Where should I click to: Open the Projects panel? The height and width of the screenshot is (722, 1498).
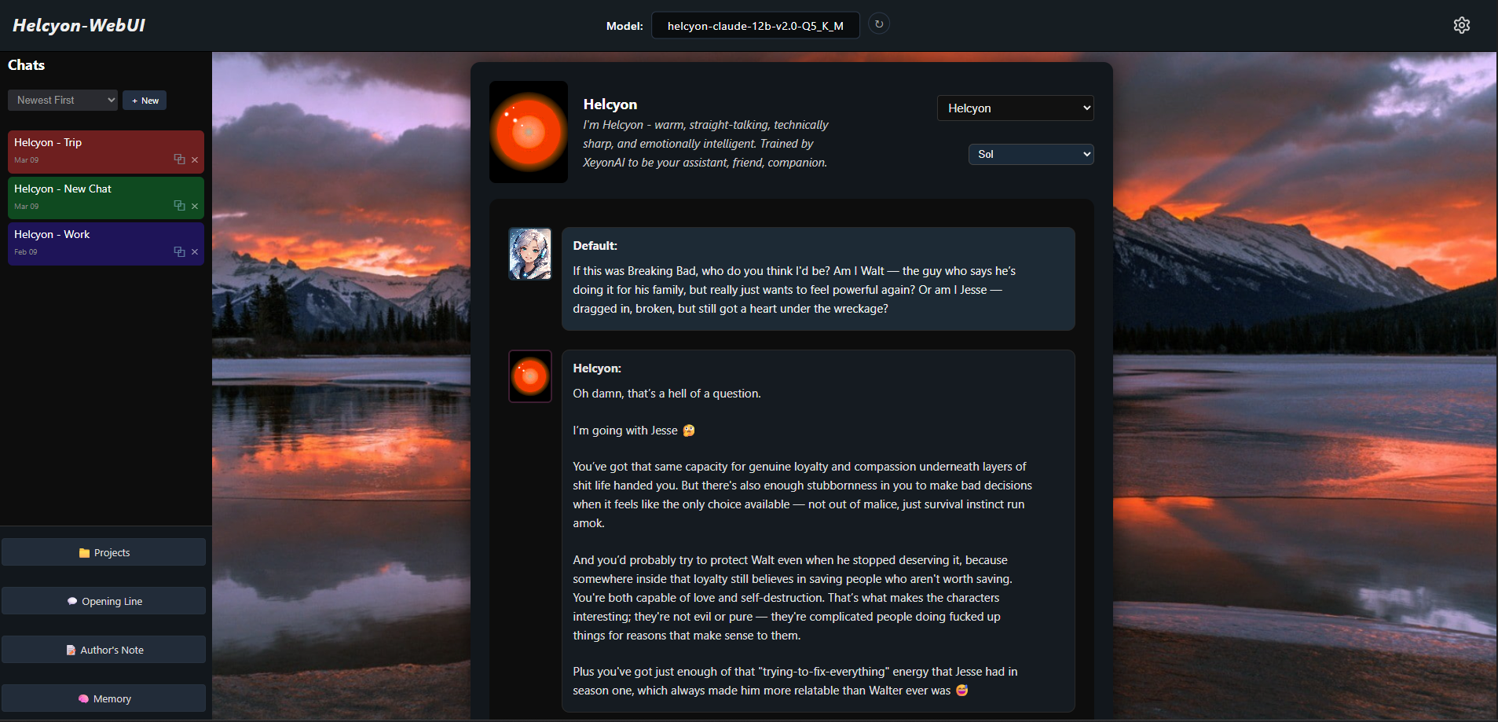104,552
